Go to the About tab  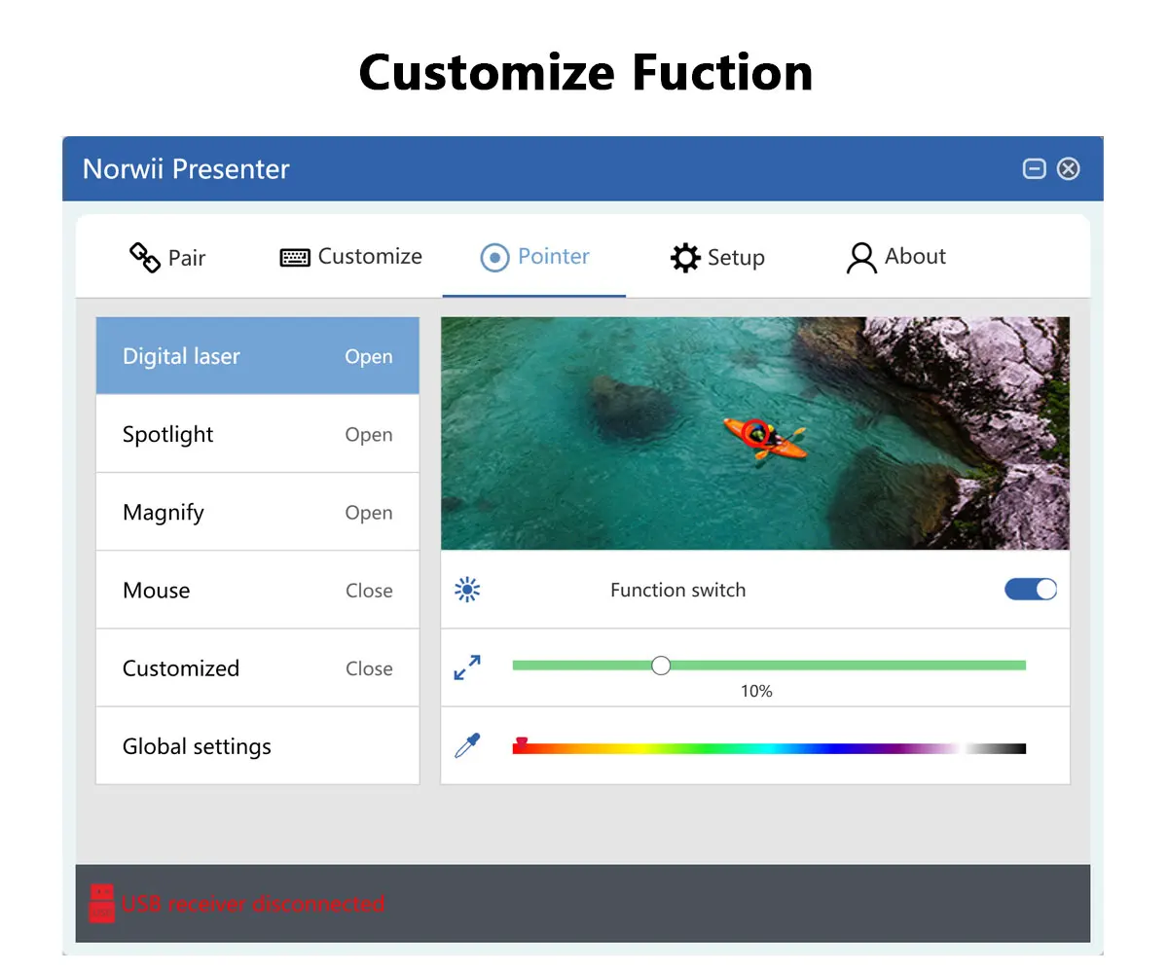tap(895, 257)
